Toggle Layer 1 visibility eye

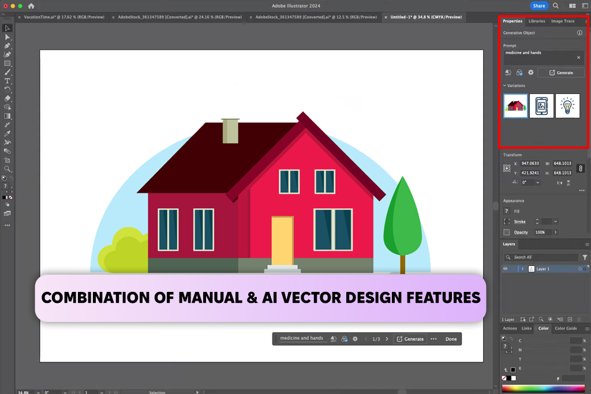tap(506, 269)
